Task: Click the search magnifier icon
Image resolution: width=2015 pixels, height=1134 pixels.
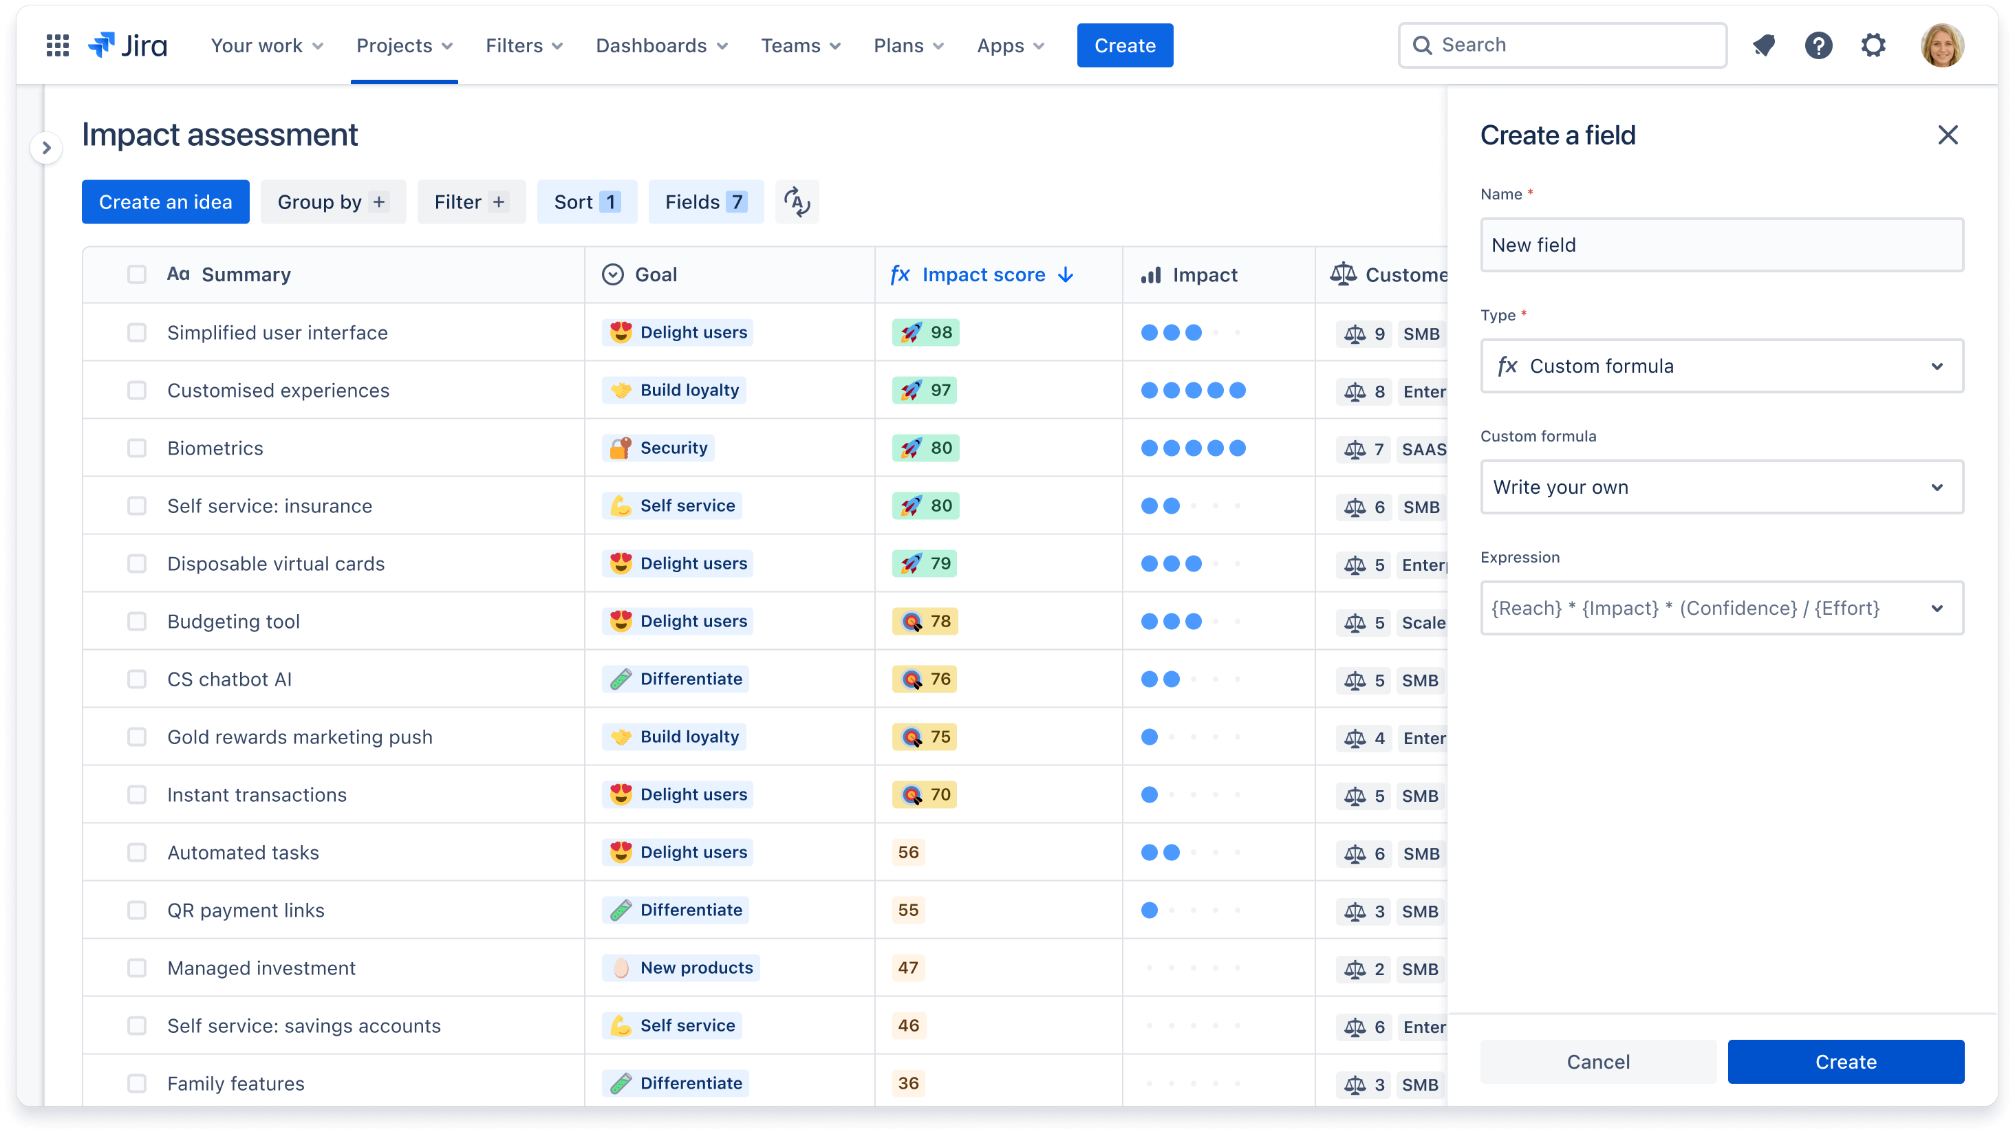Action: [x=1423, y=45]
